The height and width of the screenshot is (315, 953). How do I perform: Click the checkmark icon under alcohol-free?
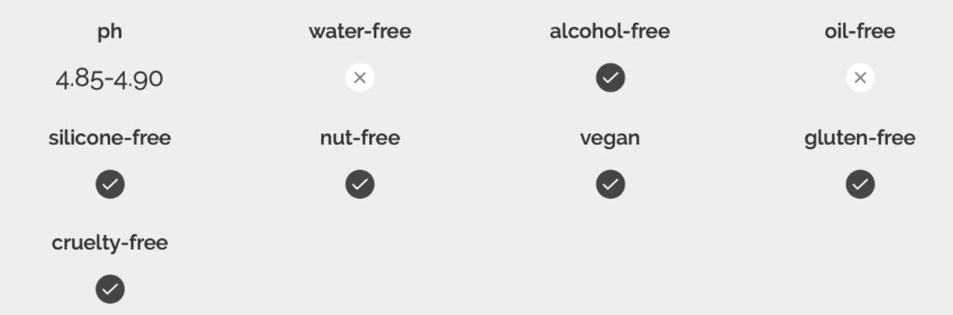coord(610,78)
